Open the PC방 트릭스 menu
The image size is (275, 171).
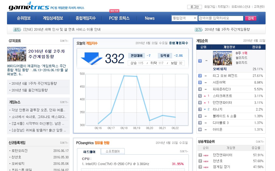119,18
